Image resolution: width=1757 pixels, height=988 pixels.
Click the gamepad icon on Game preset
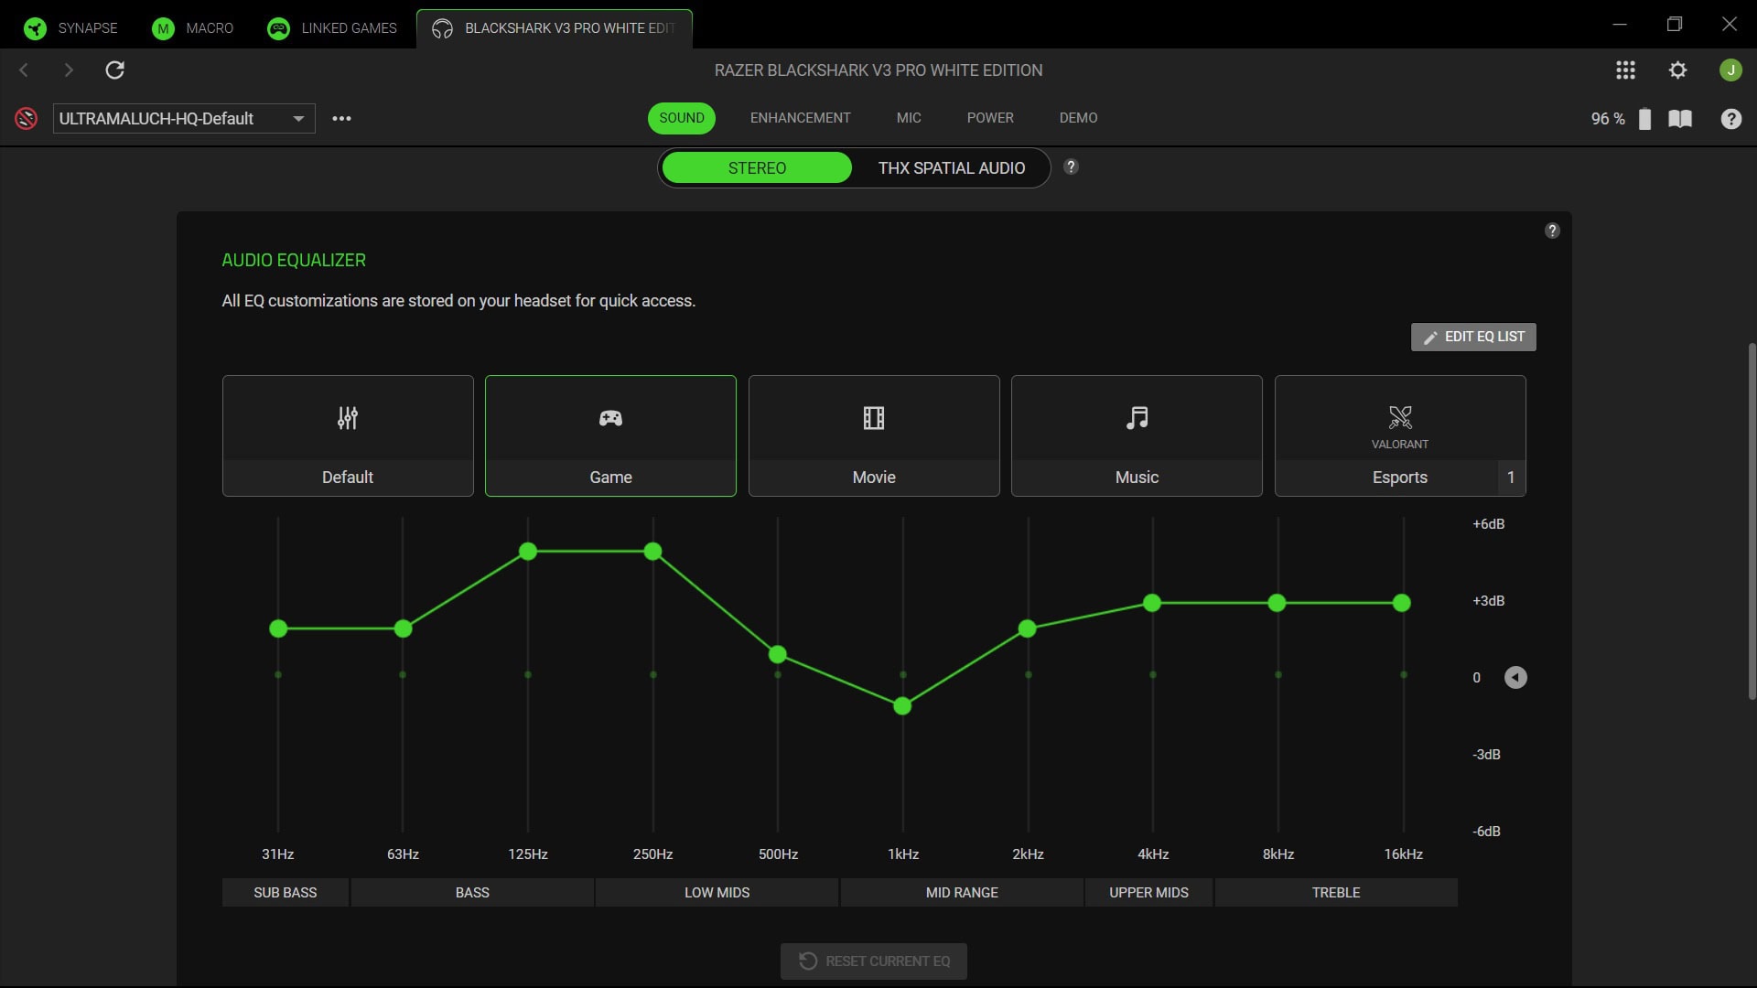[x=610, y=418]
